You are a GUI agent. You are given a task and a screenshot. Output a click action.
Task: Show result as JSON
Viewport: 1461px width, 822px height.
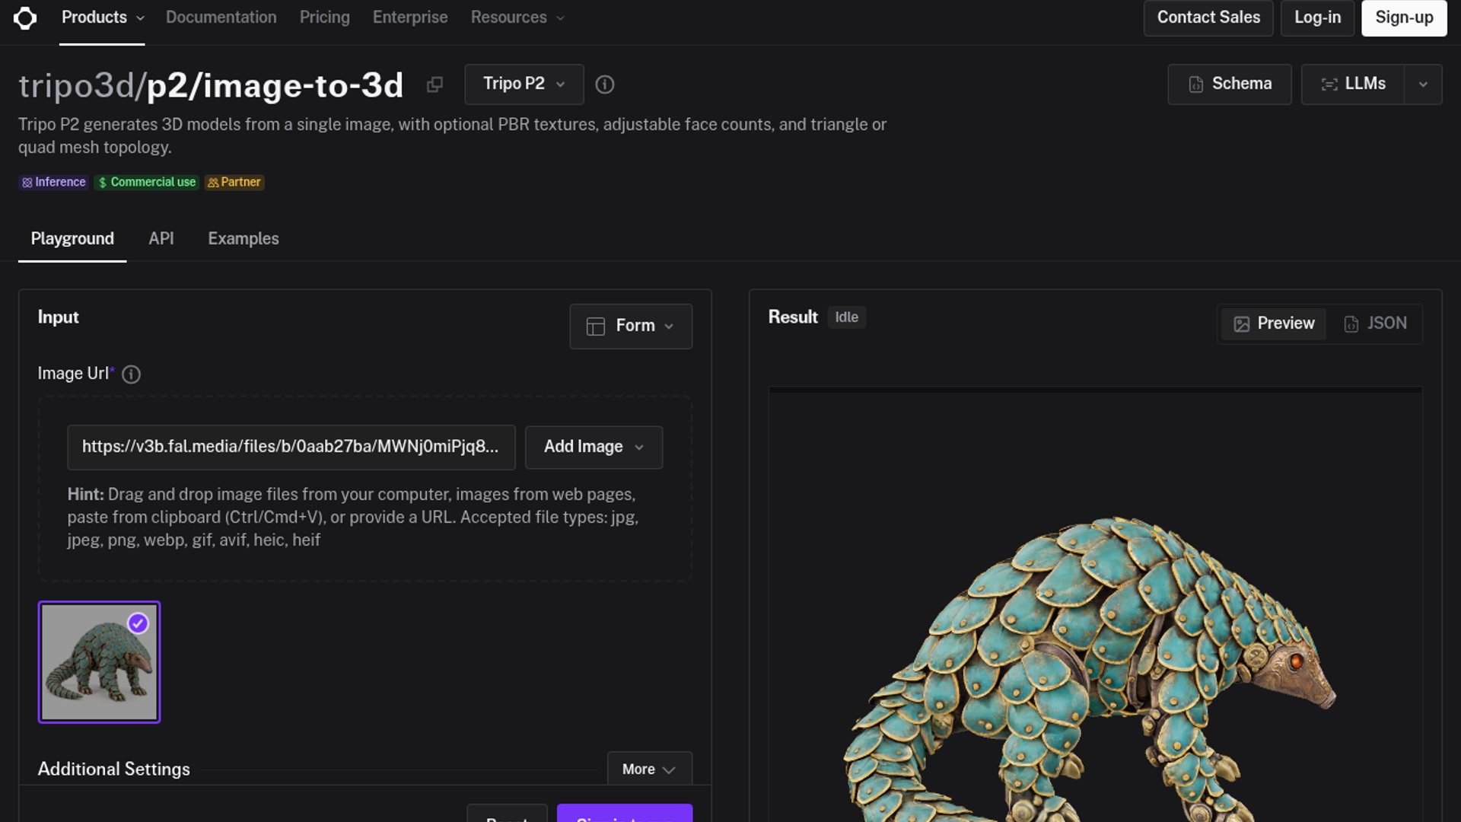click(x=1376, y=323)
